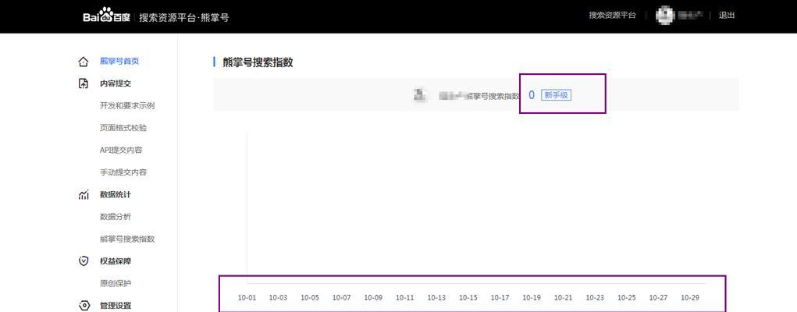Screen dimensions: 797x312
Task: Click the 10-23 date label on chart
Action: tap(595, 298)
